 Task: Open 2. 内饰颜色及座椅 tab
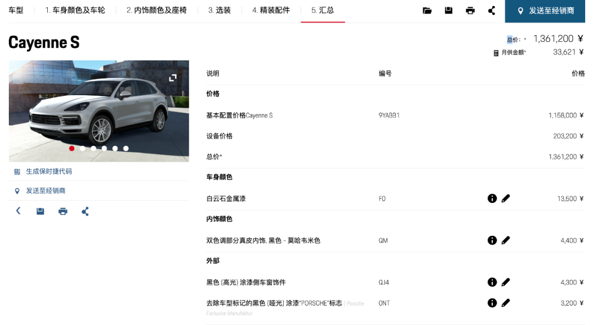(156, 10)
